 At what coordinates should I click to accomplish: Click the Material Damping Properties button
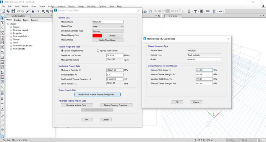point(116,105)
